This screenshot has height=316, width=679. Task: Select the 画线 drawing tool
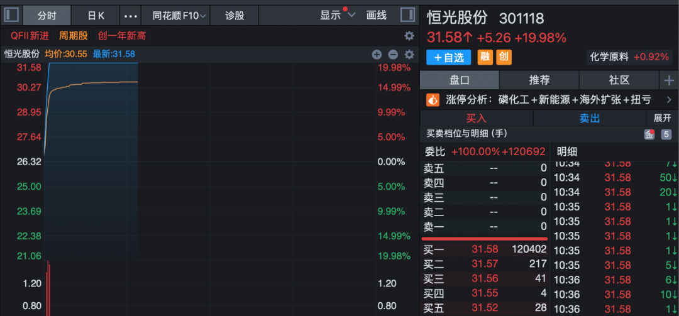tap(377, 15)
